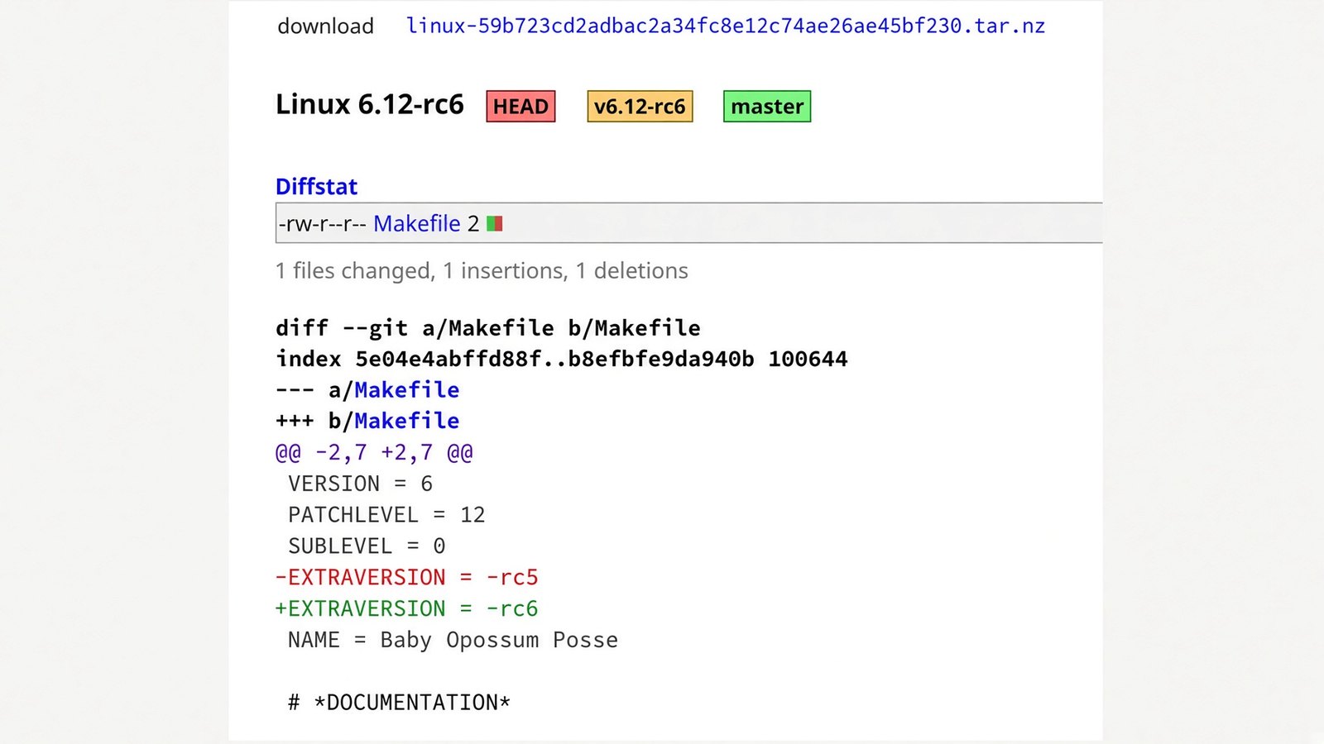Image resolution: width=1324 pixels, height=744 pixels.
Task: Click the index 5e04e4abffd88f..b8efbfe9da940b line
Action: [x=562, y=359]
